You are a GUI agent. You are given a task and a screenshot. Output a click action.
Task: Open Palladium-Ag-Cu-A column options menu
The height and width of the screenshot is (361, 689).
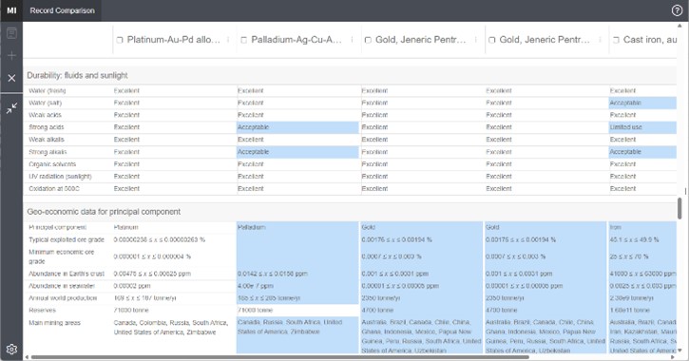[x=352, y=40]
